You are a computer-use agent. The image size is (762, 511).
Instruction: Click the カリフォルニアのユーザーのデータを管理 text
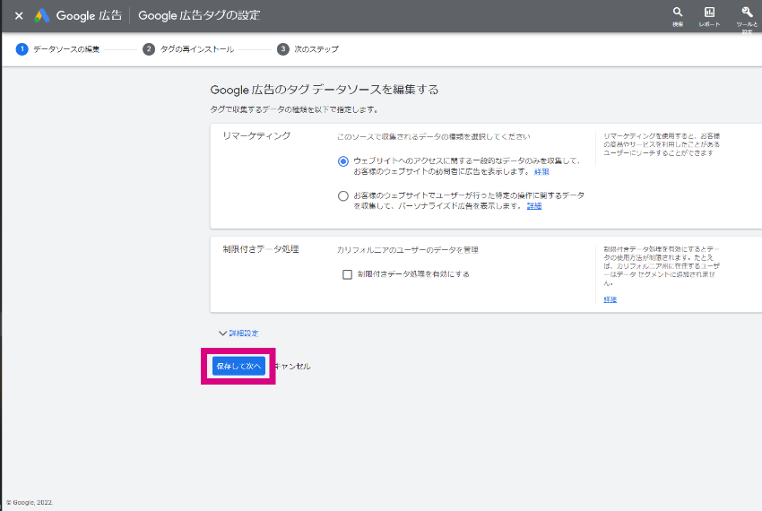(x=408, y=250)
